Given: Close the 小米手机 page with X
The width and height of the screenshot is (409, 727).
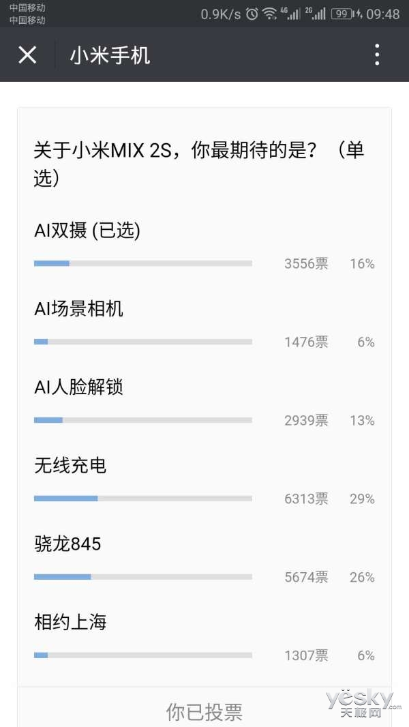Looking at the screenshot, I should point(27,55).
